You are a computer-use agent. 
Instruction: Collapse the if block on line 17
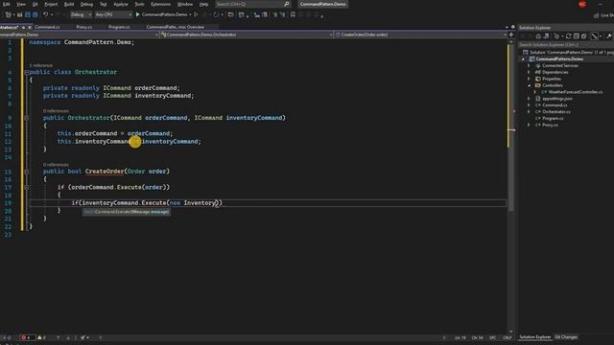pos(27,188)
